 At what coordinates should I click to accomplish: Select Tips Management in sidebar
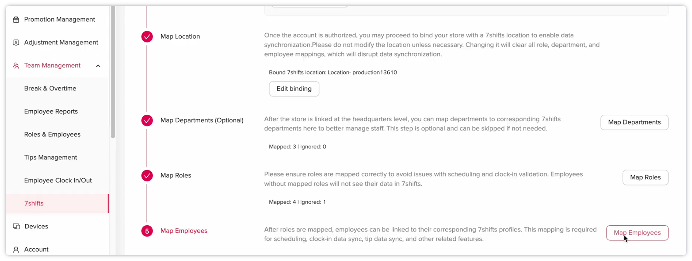pos(51,158)
